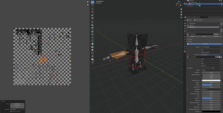The width and height of the screenshot is (223, 113).
Task: Click UV editor pan hand icon
Action: coord(88,5)
